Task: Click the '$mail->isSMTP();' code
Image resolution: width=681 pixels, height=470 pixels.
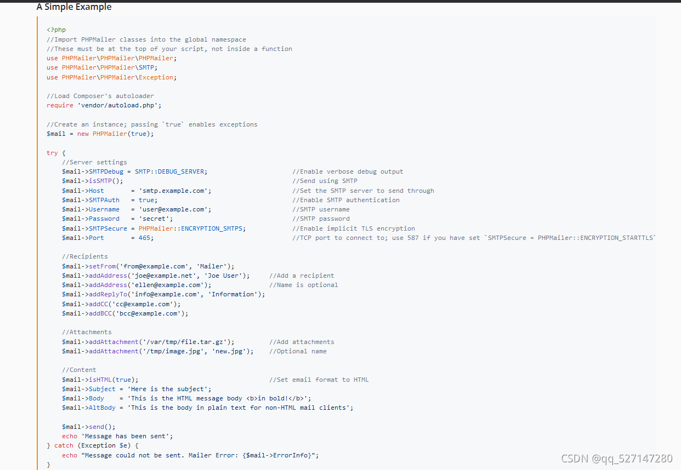Action: click(93, 181)
